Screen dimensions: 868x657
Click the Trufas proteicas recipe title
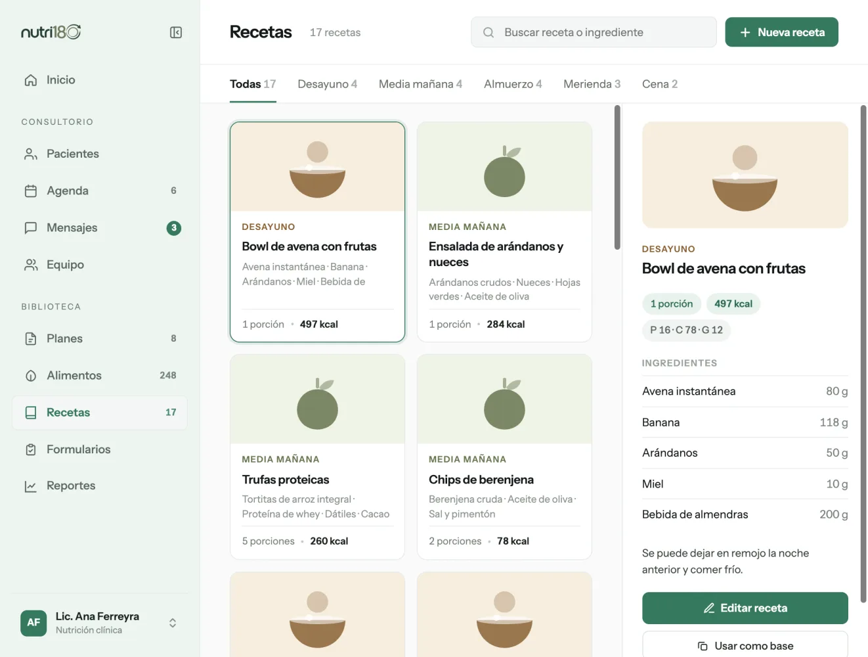pyautogui.click(x=286, y=480)
